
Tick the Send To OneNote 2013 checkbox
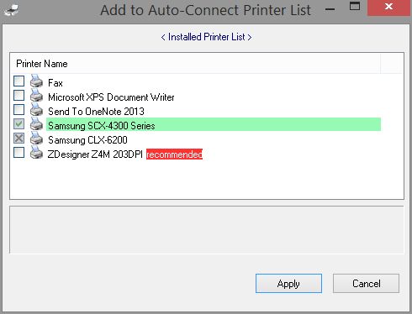[18, 110]
